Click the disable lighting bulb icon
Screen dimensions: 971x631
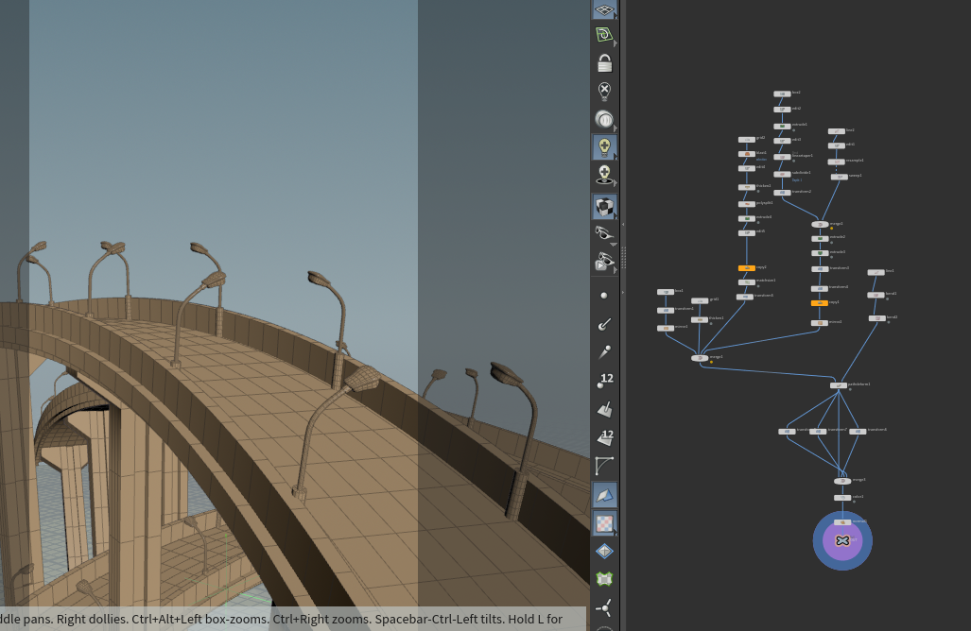click(604, 92)
